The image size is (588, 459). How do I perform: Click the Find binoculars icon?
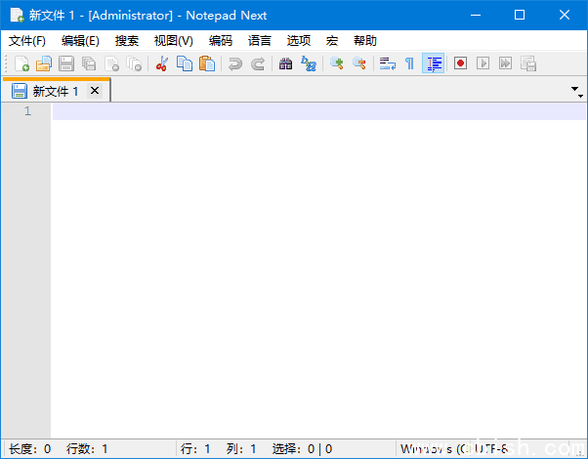285,63
